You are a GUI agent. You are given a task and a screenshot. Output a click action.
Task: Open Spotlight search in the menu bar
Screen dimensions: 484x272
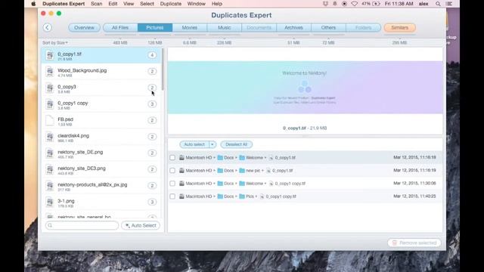(438, 4)
